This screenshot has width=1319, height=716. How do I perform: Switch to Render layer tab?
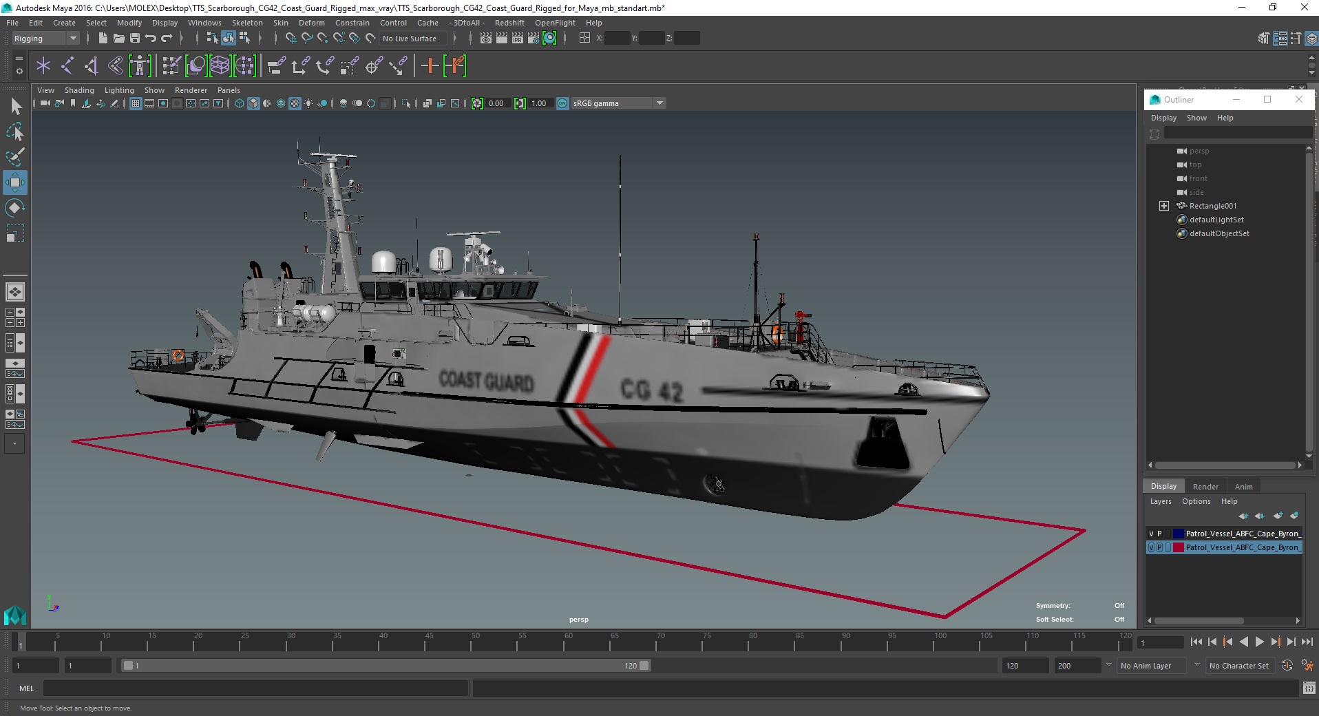(1205, 487)
